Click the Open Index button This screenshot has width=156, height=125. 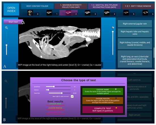11,9
